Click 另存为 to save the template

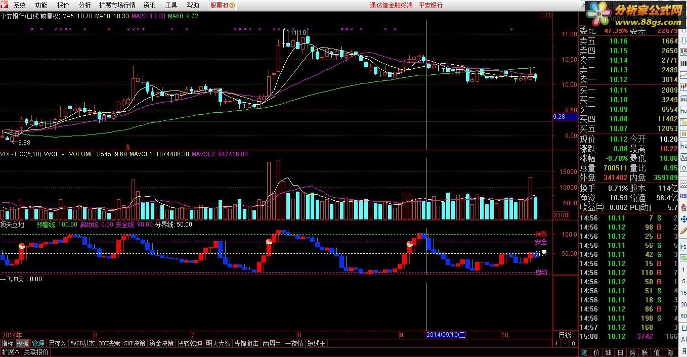[58, 343]
